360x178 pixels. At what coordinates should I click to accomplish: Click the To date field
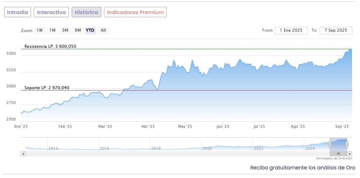pos(336,30)
